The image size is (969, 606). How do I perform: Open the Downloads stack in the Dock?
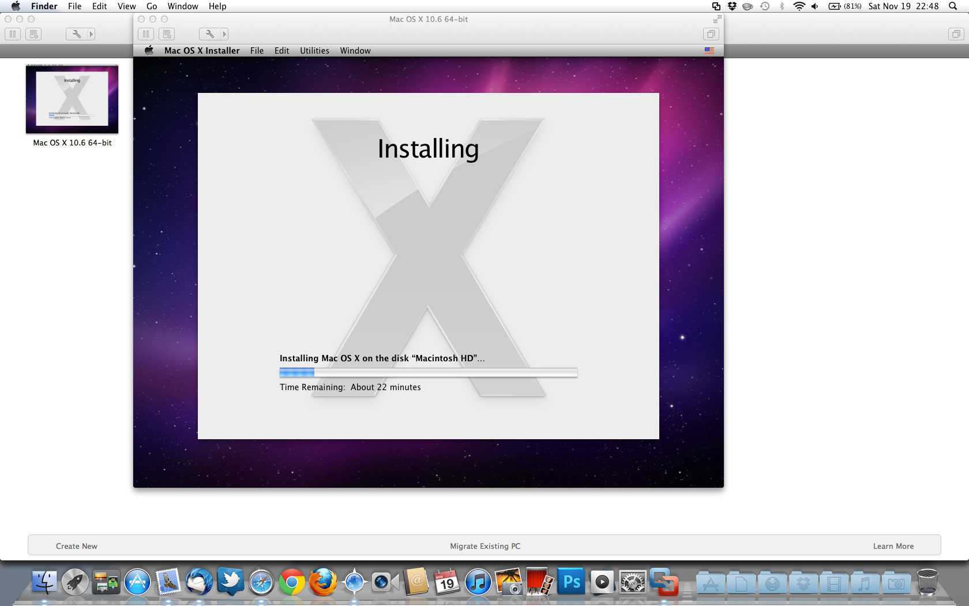[x=772, y=583]
